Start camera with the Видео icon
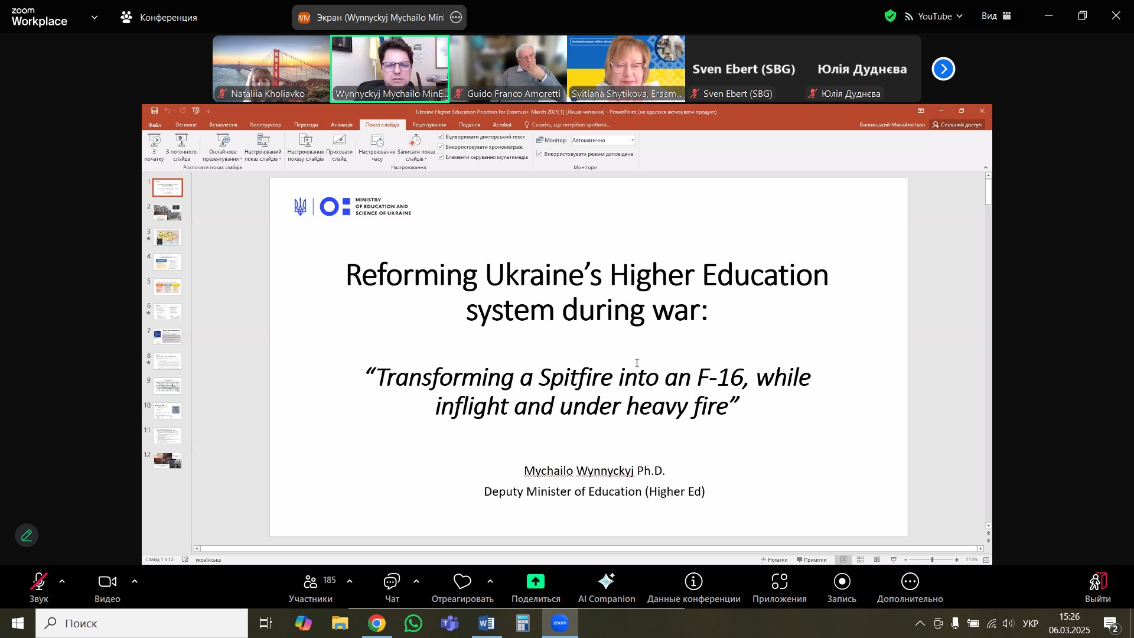Image resolution: width=1134 pixels, height=638 pixels. 107,582
